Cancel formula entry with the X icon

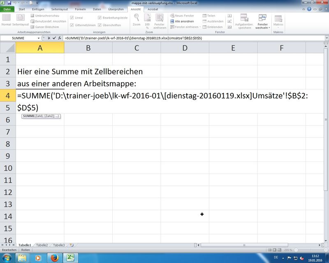(49, 38)
